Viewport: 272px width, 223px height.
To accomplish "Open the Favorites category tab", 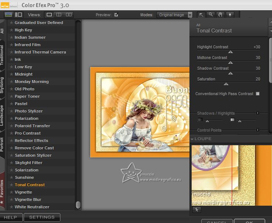I will (x=2, y=191).
